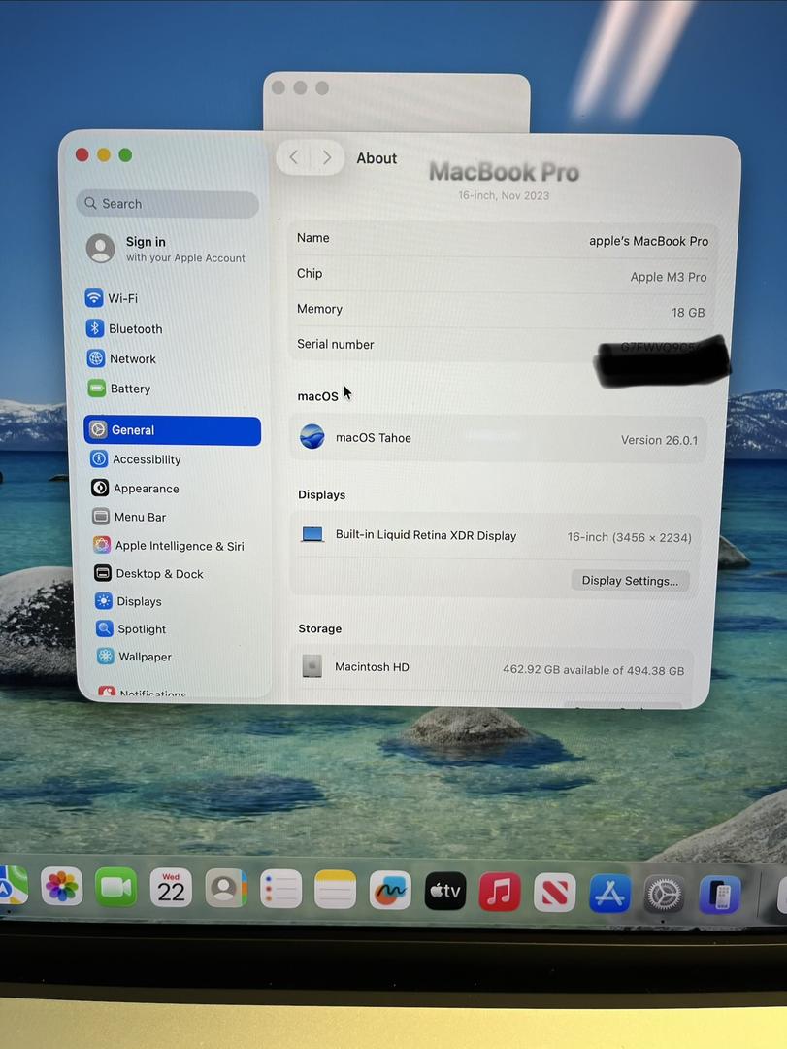This screenshot has height=1049, width=787.
Task: Open Freeform from the Dock
Action: coord(390,891)
